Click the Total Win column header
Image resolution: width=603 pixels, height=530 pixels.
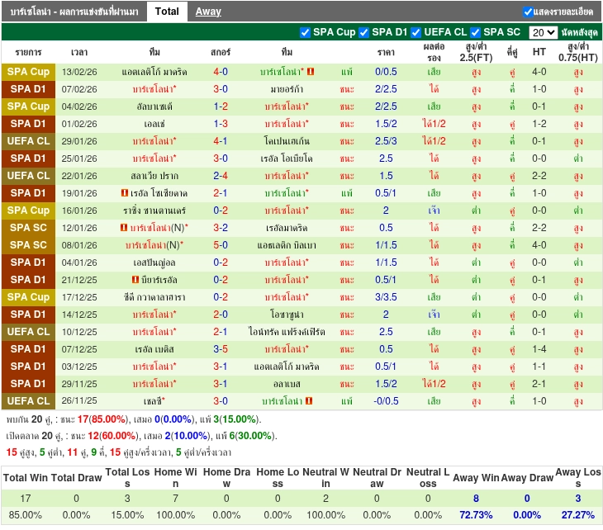26,478
